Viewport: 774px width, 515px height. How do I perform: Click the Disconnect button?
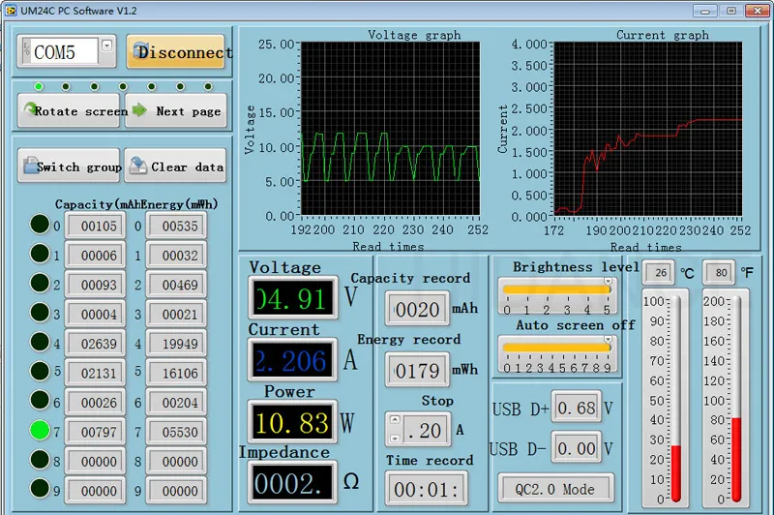coord(176,51)
